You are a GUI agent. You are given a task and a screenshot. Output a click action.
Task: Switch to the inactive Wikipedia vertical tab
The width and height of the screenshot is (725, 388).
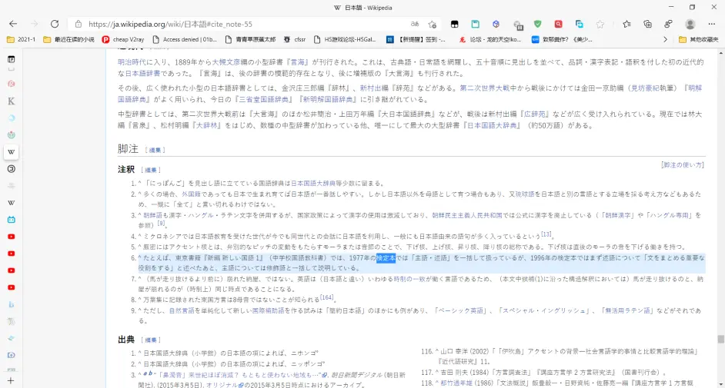point(11,203)
